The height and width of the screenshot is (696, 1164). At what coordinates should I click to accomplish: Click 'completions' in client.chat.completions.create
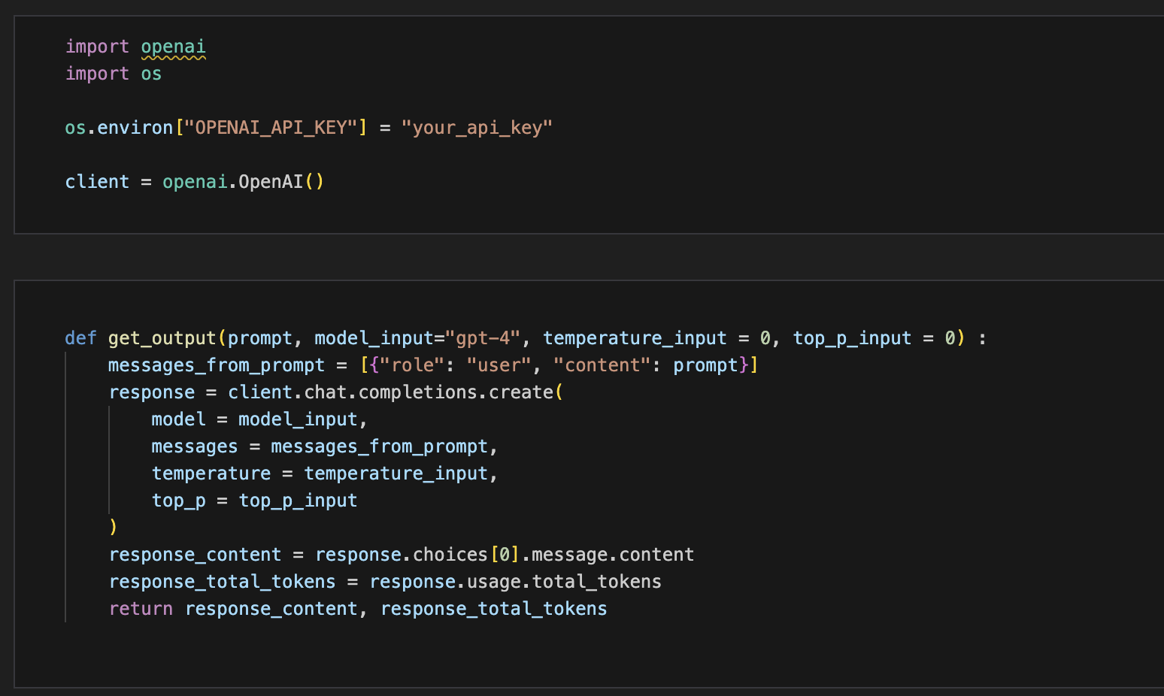click(418, 392)
